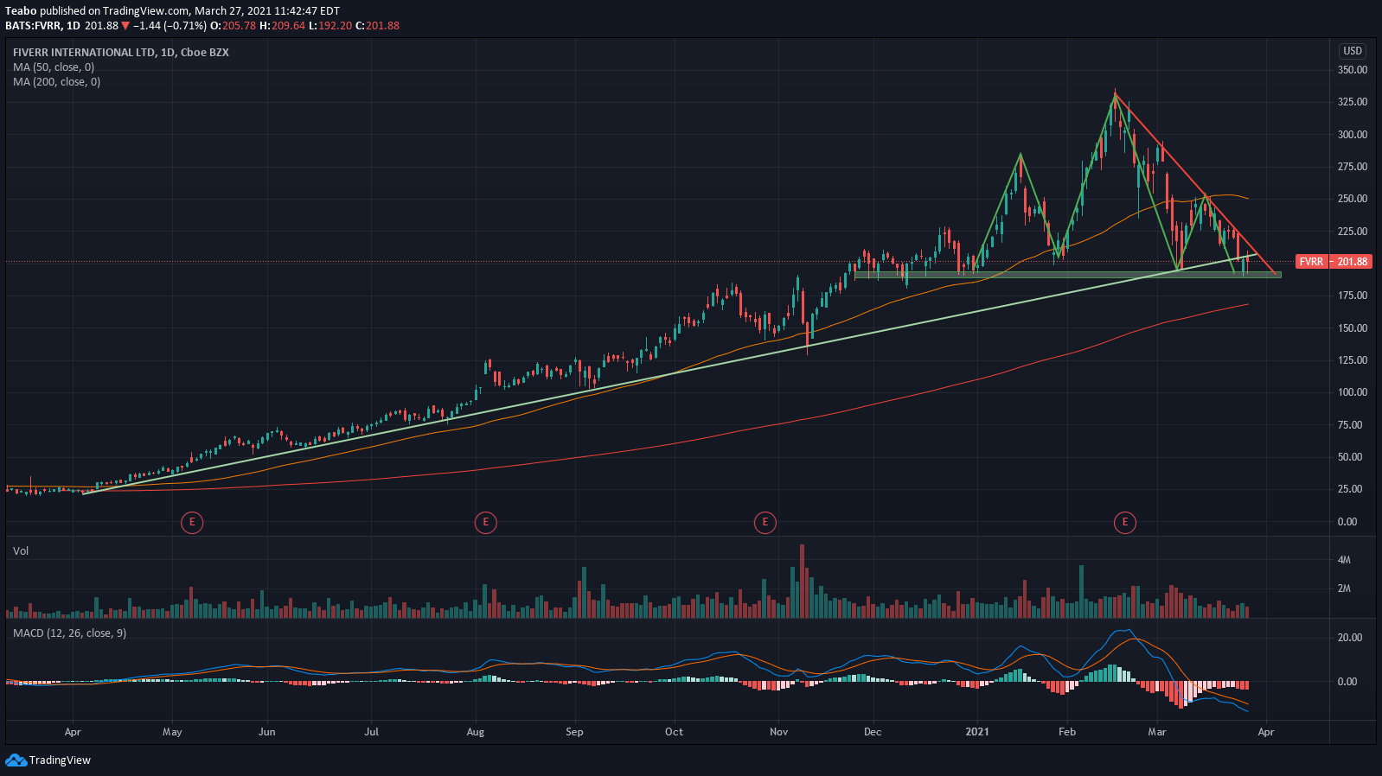Image resolution: width=1382 pixels, height=776 pixels.
Task: Click the tallest volume bar in November
Action: coord(803,581)
